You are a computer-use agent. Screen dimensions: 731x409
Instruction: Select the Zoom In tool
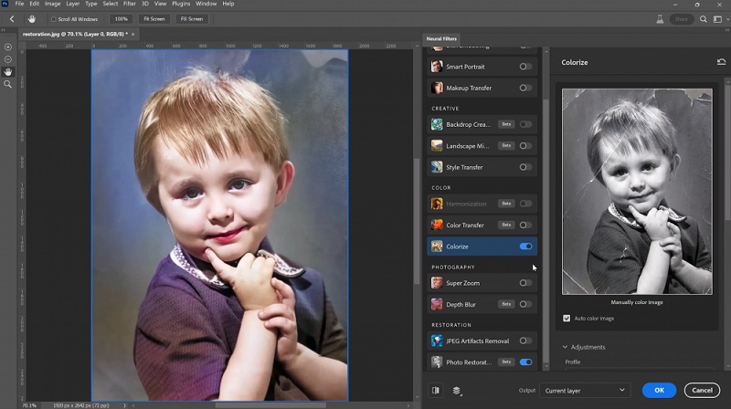pyautogui.click(x=8, y=47)
